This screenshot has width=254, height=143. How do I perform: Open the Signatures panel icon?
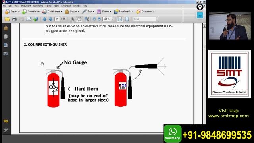click(6, 54)
